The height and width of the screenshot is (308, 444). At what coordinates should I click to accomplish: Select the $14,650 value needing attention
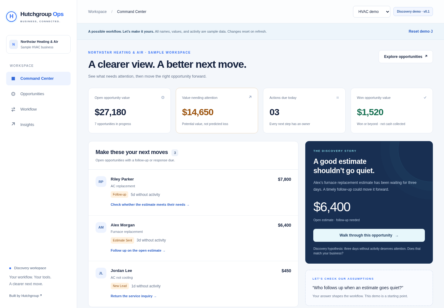click(x=198, y=112)
